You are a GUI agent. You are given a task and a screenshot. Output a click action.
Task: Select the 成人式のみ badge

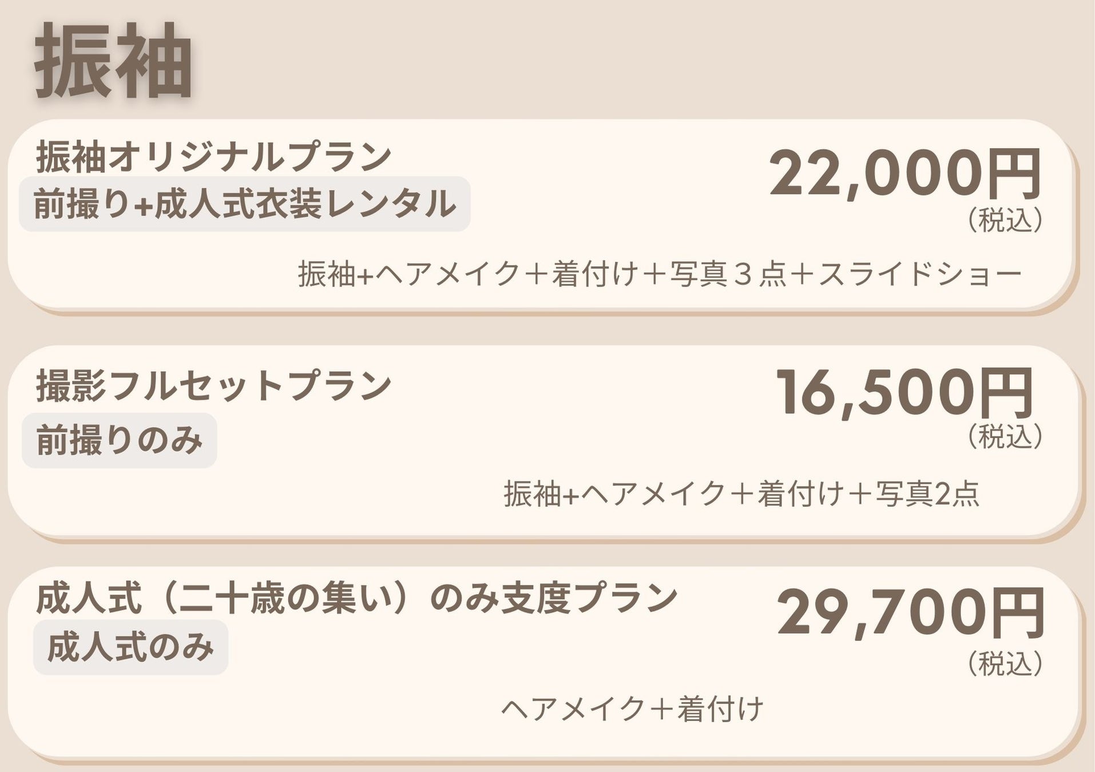[x=130, y=647]
